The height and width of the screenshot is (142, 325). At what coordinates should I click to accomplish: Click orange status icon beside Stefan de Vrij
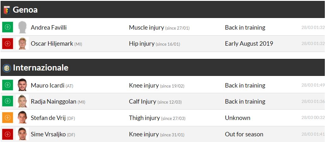pos(8,118)
